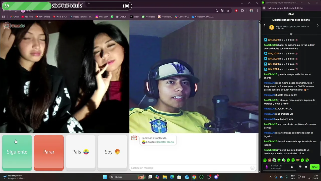321x181 pixels.
Task: Click the kick.com popout address bar
Action: tap(285, 8)
